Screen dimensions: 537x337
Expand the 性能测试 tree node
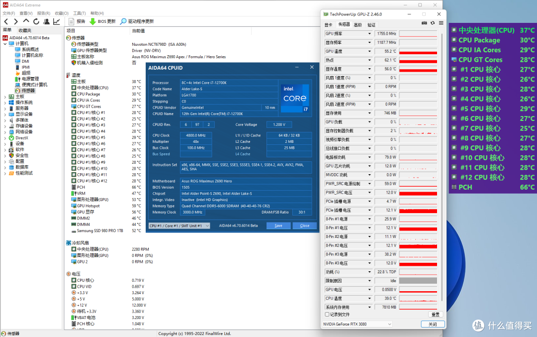click(x=5, y=173)
